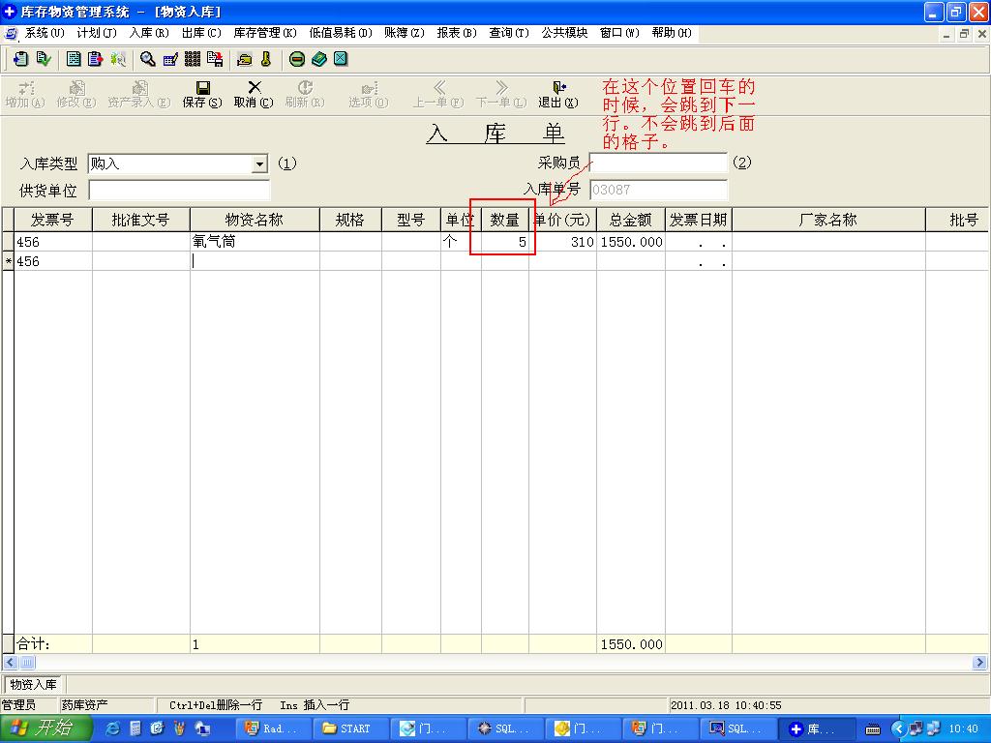
Task: Click 退出(X) exit button
Action: click(x=558, y=94)
